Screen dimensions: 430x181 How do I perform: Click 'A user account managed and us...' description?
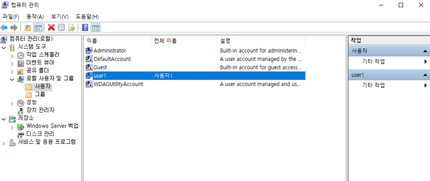(x=261, y=84)
